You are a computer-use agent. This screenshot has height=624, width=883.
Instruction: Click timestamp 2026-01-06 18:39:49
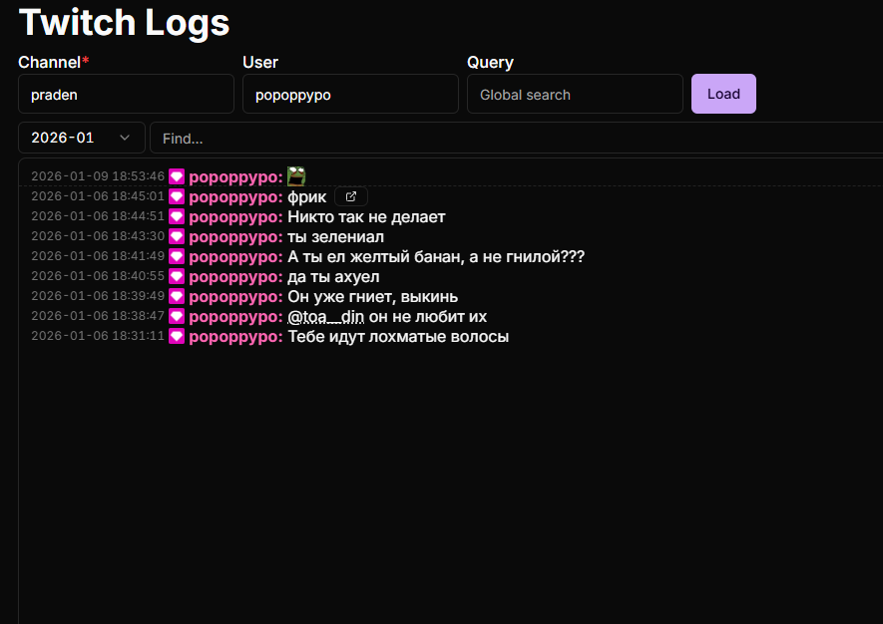[98, 296]
